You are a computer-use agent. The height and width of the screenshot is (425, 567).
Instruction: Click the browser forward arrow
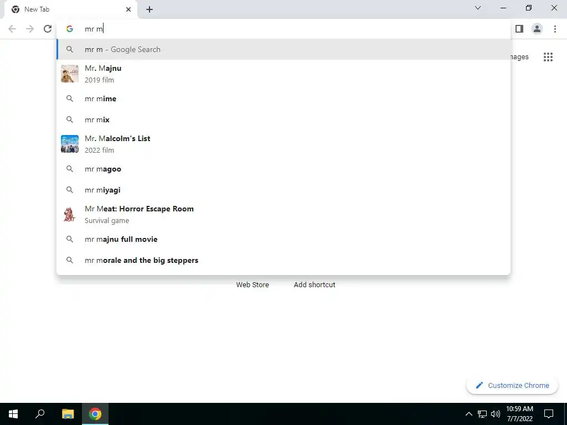click(x=30, y=29)
